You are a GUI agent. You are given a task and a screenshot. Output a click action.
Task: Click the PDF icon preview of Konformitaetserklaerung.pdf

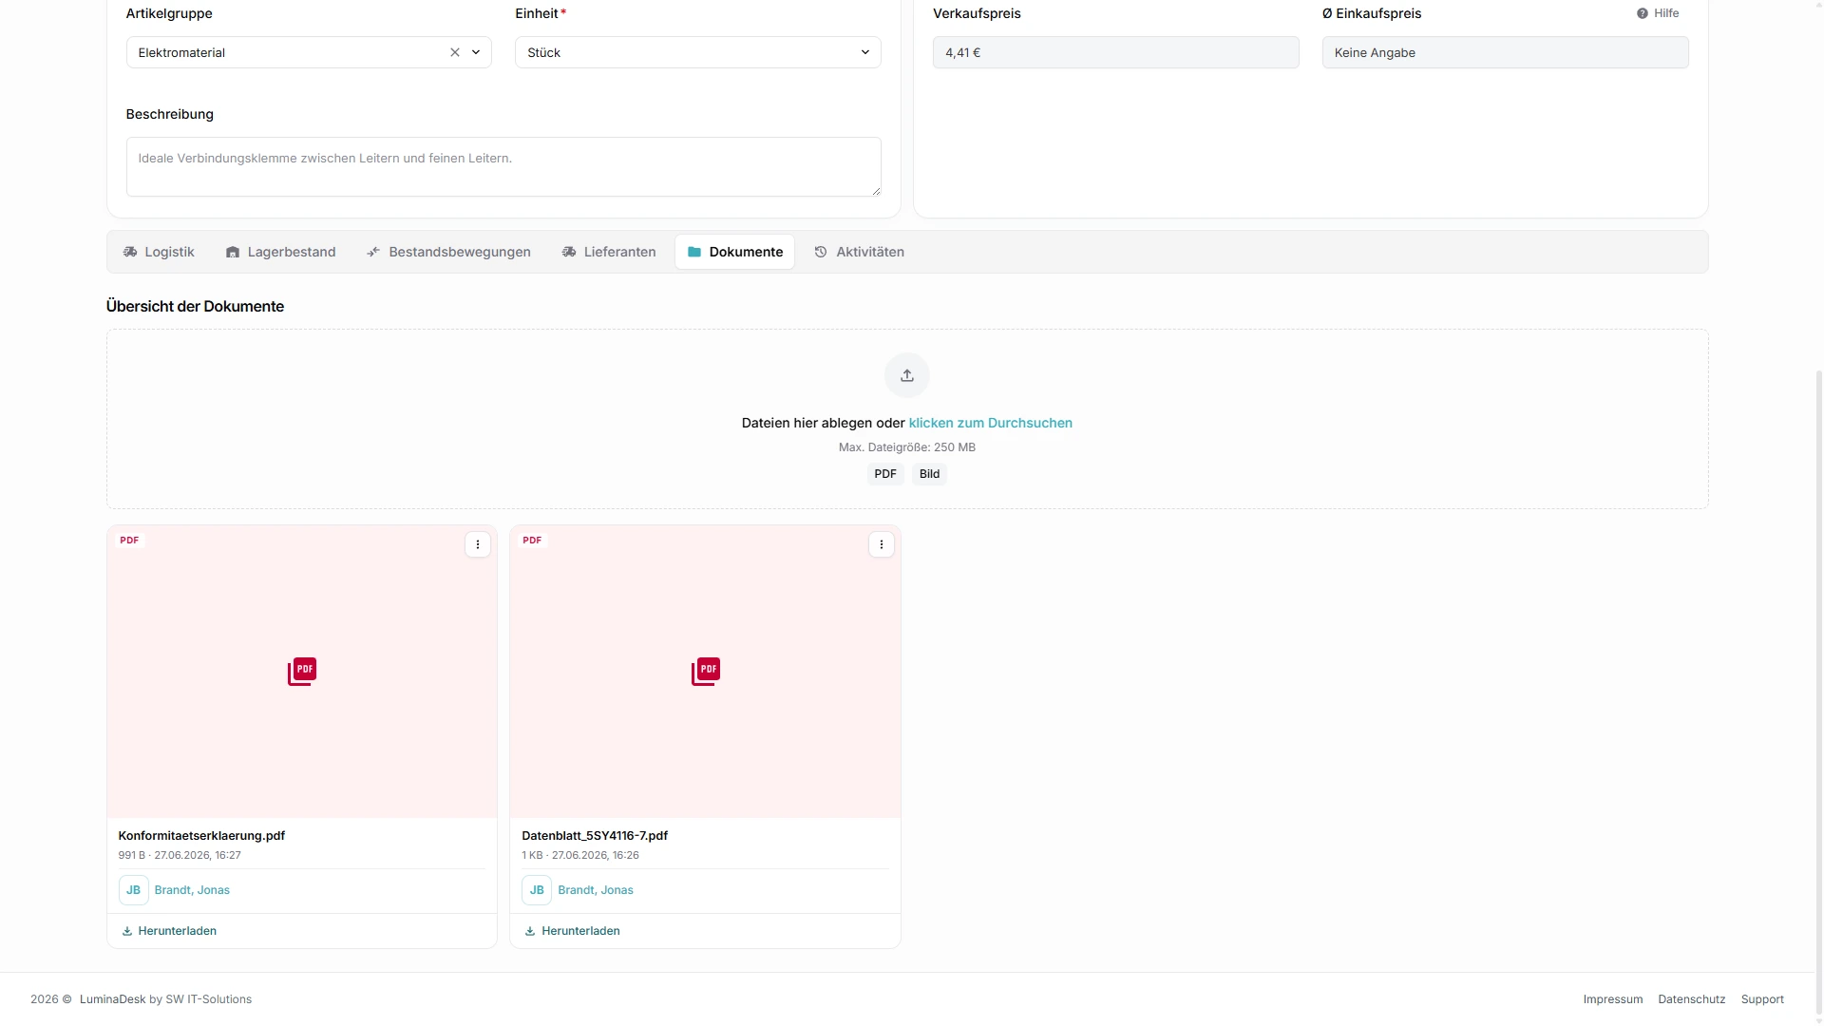pos(302,672)
